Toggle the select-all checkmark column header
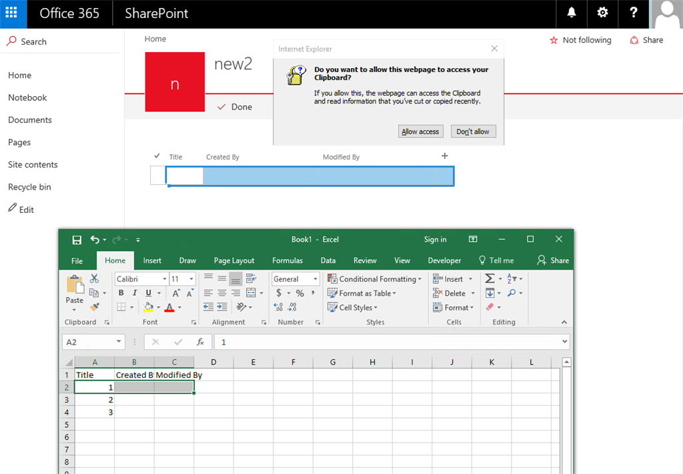Viewport: 683px width, 474px height. pos(157,156)
